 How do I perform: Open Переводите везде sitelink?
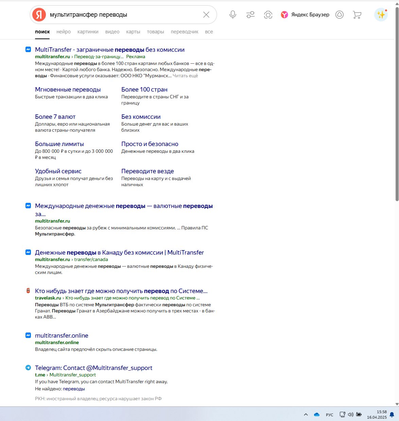[x=148, y=171]
